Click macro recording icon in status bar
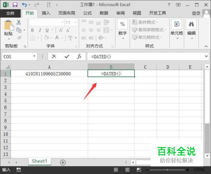 [x=19, y=170]
